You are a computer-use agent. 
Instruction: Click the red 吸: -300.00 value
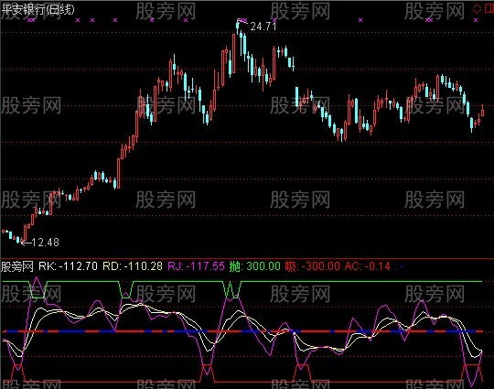(313, 266)
